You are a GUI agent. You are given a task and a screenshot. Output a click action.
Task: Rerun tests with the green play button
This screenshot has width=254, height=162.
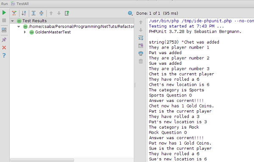[x=4, y=13]
